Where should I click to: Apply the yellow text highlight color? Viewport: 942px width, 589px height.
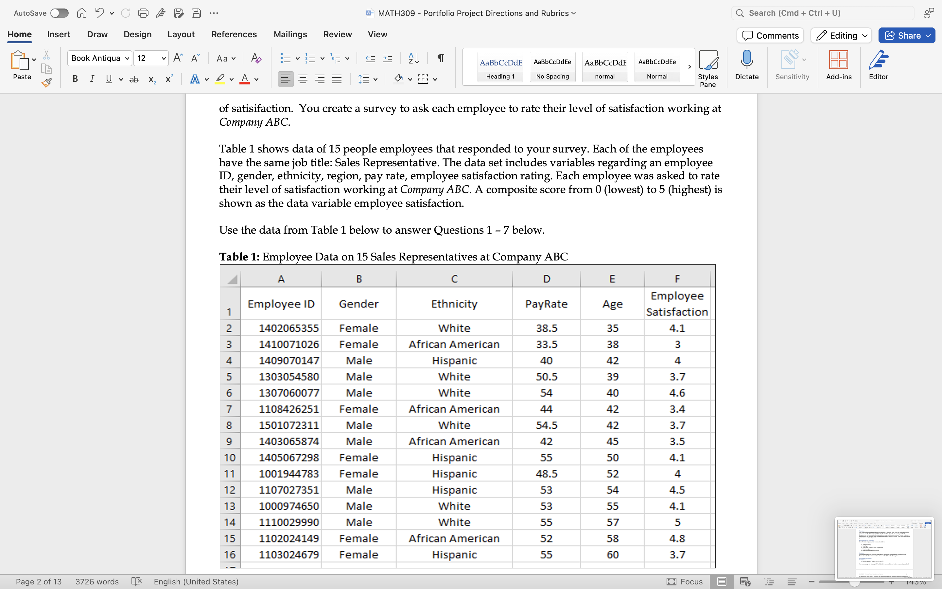pos(219,80)
